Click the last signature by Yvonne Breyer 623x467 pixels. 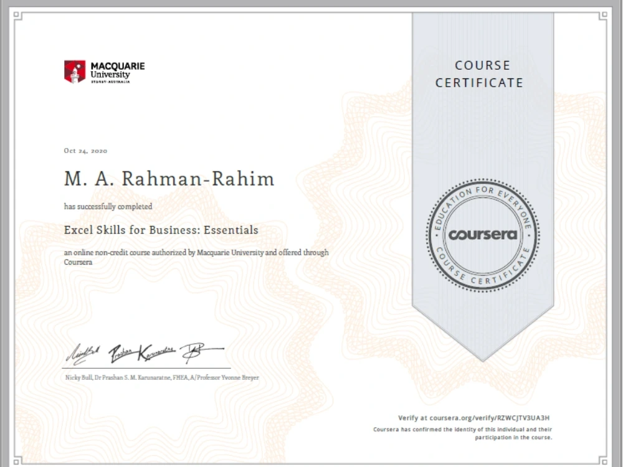click(x=202, y=353)
